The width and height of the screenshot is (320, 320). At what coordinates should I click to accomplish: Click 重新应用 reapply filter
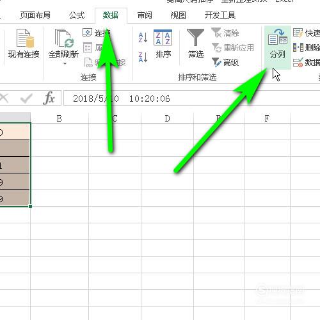(x=233, y=47)
